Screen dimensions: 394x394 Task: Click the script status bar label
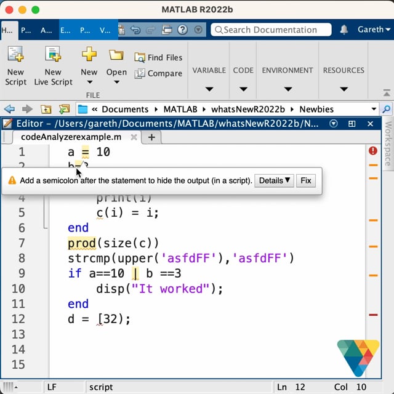pos(101,387)
